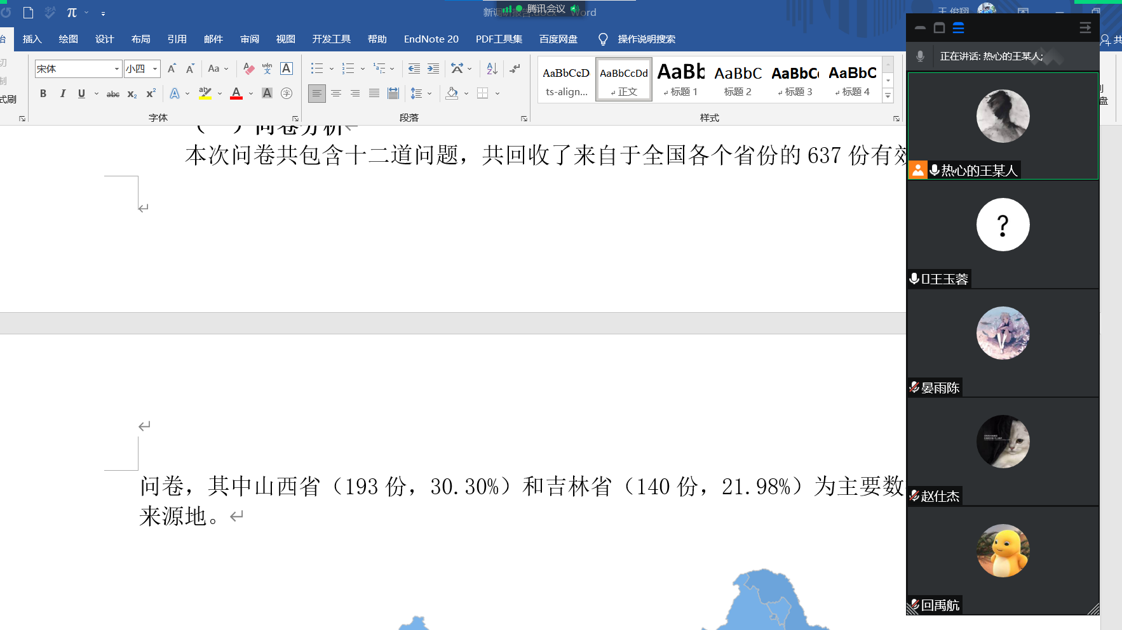Apply the red font color swatch
Image resolution: width=1122 pixels, height=630 pixels.
pos(236,93)
